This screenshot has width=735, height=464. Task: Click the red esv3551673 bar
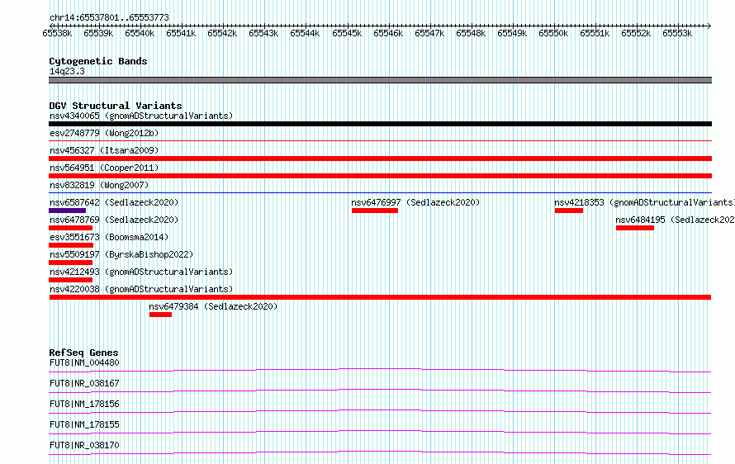[x=71, y=245]
